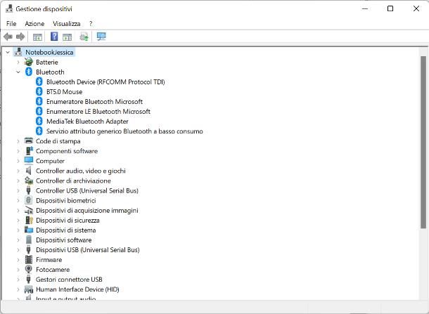Screen dimensions: 429x314
Task: Click the Dispositivi di sistema folder icon
Action: (29, 230)
